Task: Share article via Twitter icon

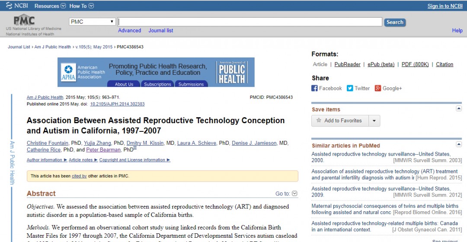Action: [x=350, y=88]
